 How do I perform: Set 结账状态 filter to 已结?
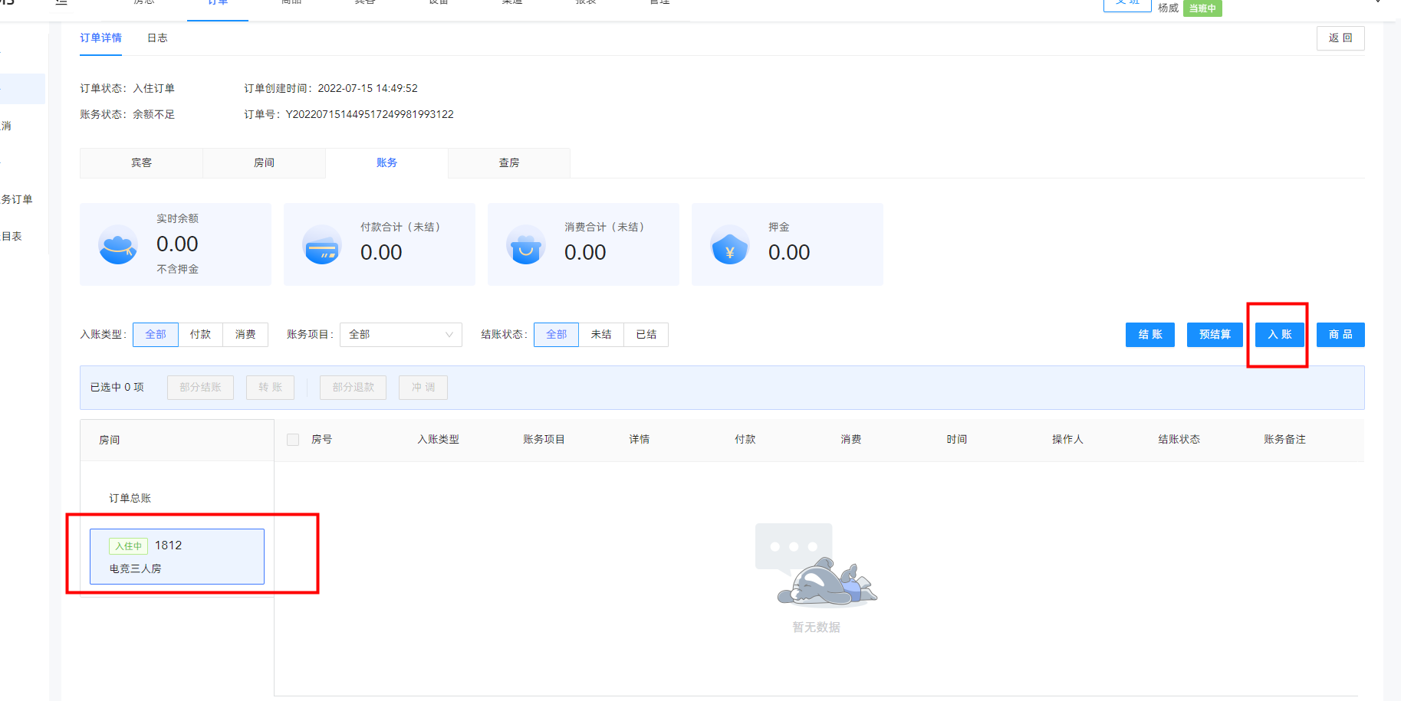646,335
